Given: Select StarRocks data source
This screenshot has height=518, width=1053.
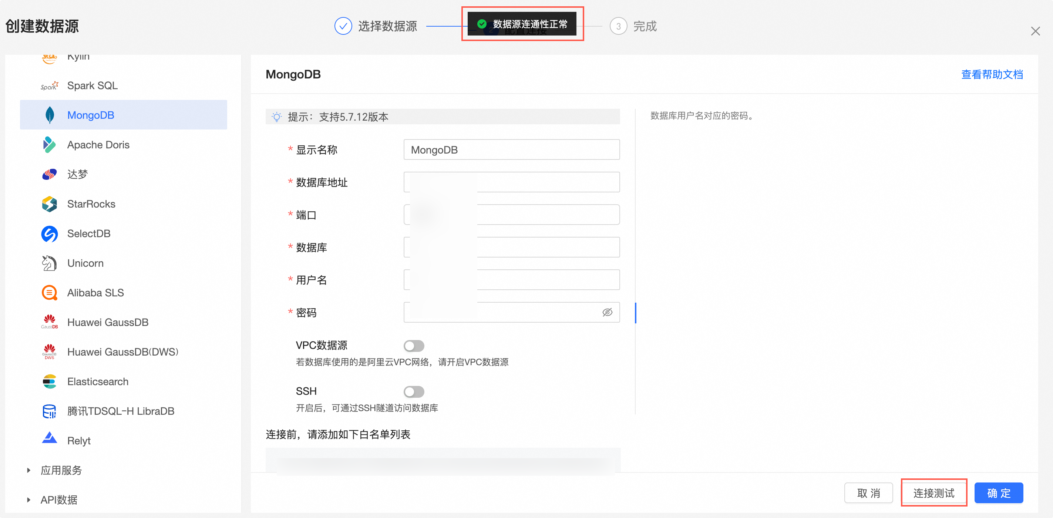Looking at the screenshot, I should click(124, 204).
